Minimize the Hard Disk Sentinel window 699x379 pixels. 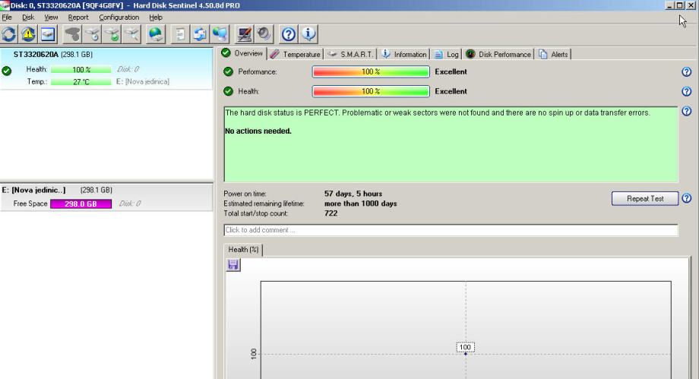pos(669,5)
